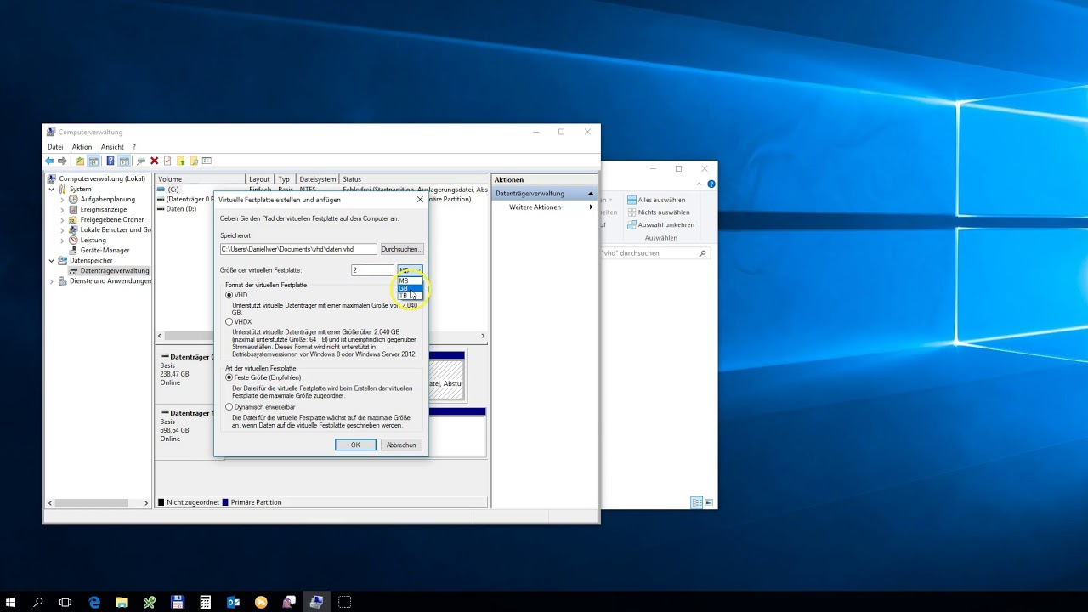Click the virtual disk size input field
This screenshot has width=1088, height=612.
(x=372, y=270)
